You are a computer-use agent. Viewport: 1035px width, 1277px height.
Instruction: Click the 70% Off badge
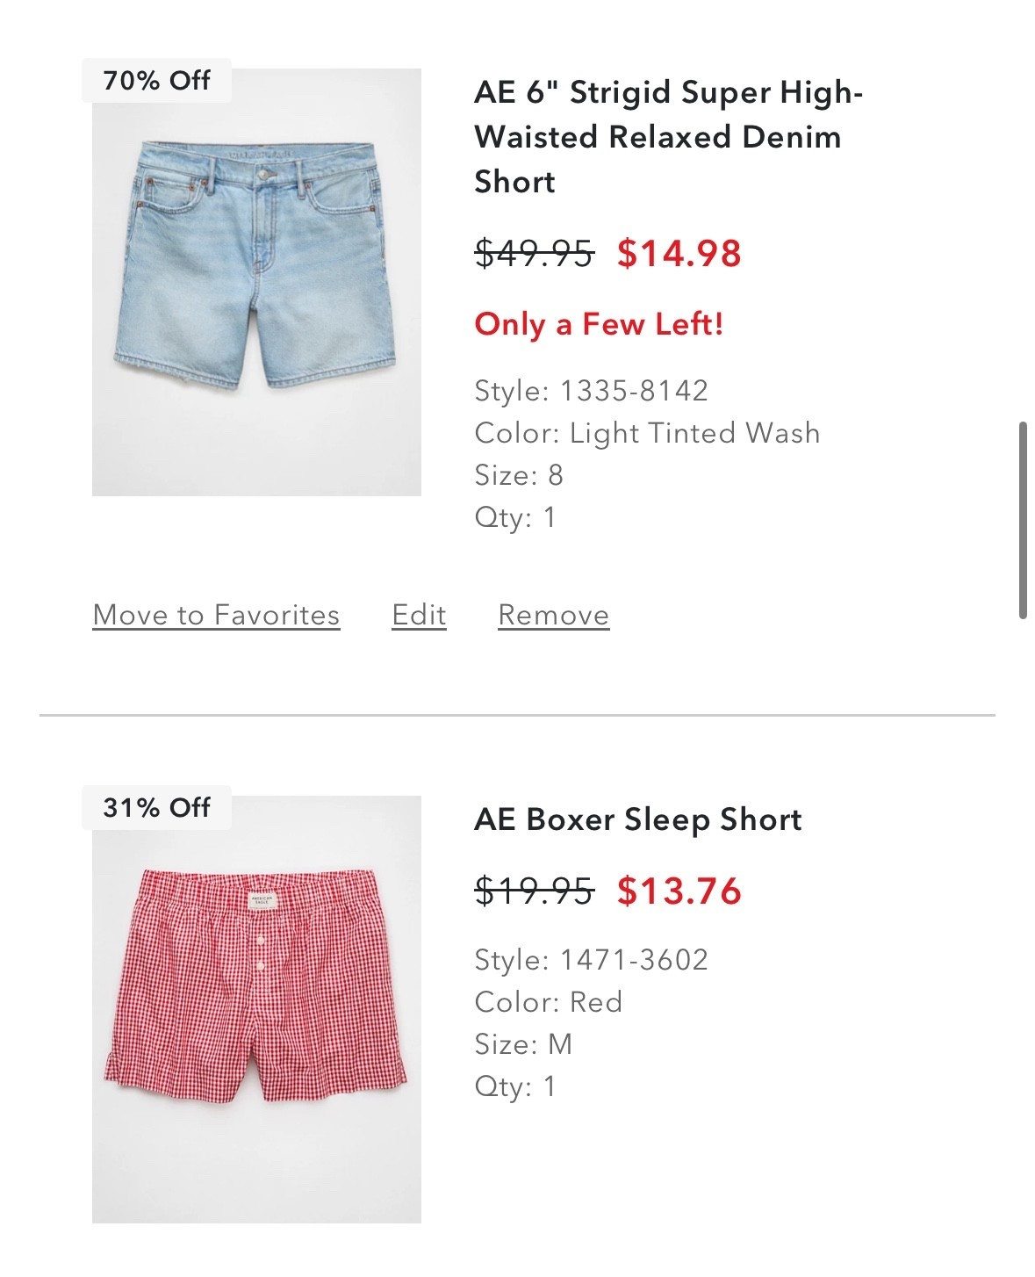tap(156, 81)
